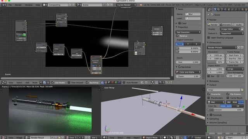Select Y aspect correction
The height and width of the screenshot is (139, 248).
188,44
